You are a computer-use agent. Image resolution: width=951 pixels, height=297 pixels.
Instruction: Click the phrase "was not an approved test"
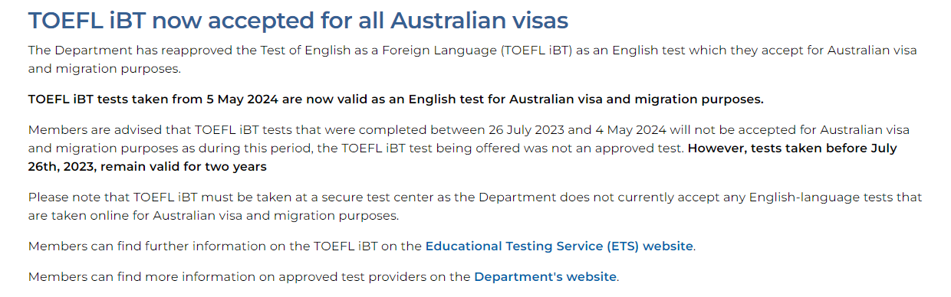tap(606, 148)
